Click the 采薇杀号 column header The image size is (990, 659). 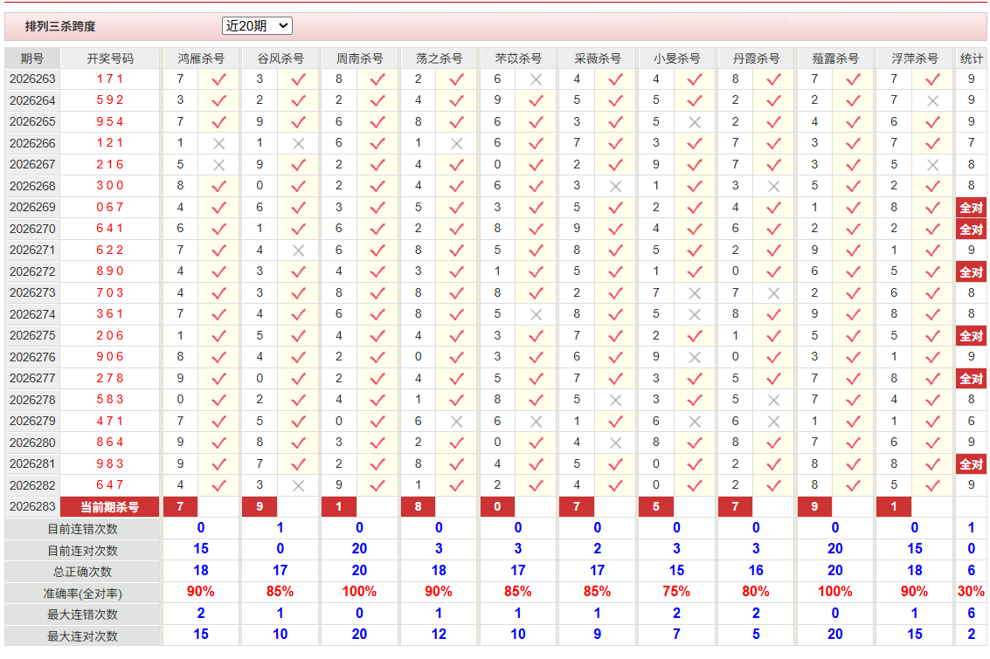(x=598, y=58)
